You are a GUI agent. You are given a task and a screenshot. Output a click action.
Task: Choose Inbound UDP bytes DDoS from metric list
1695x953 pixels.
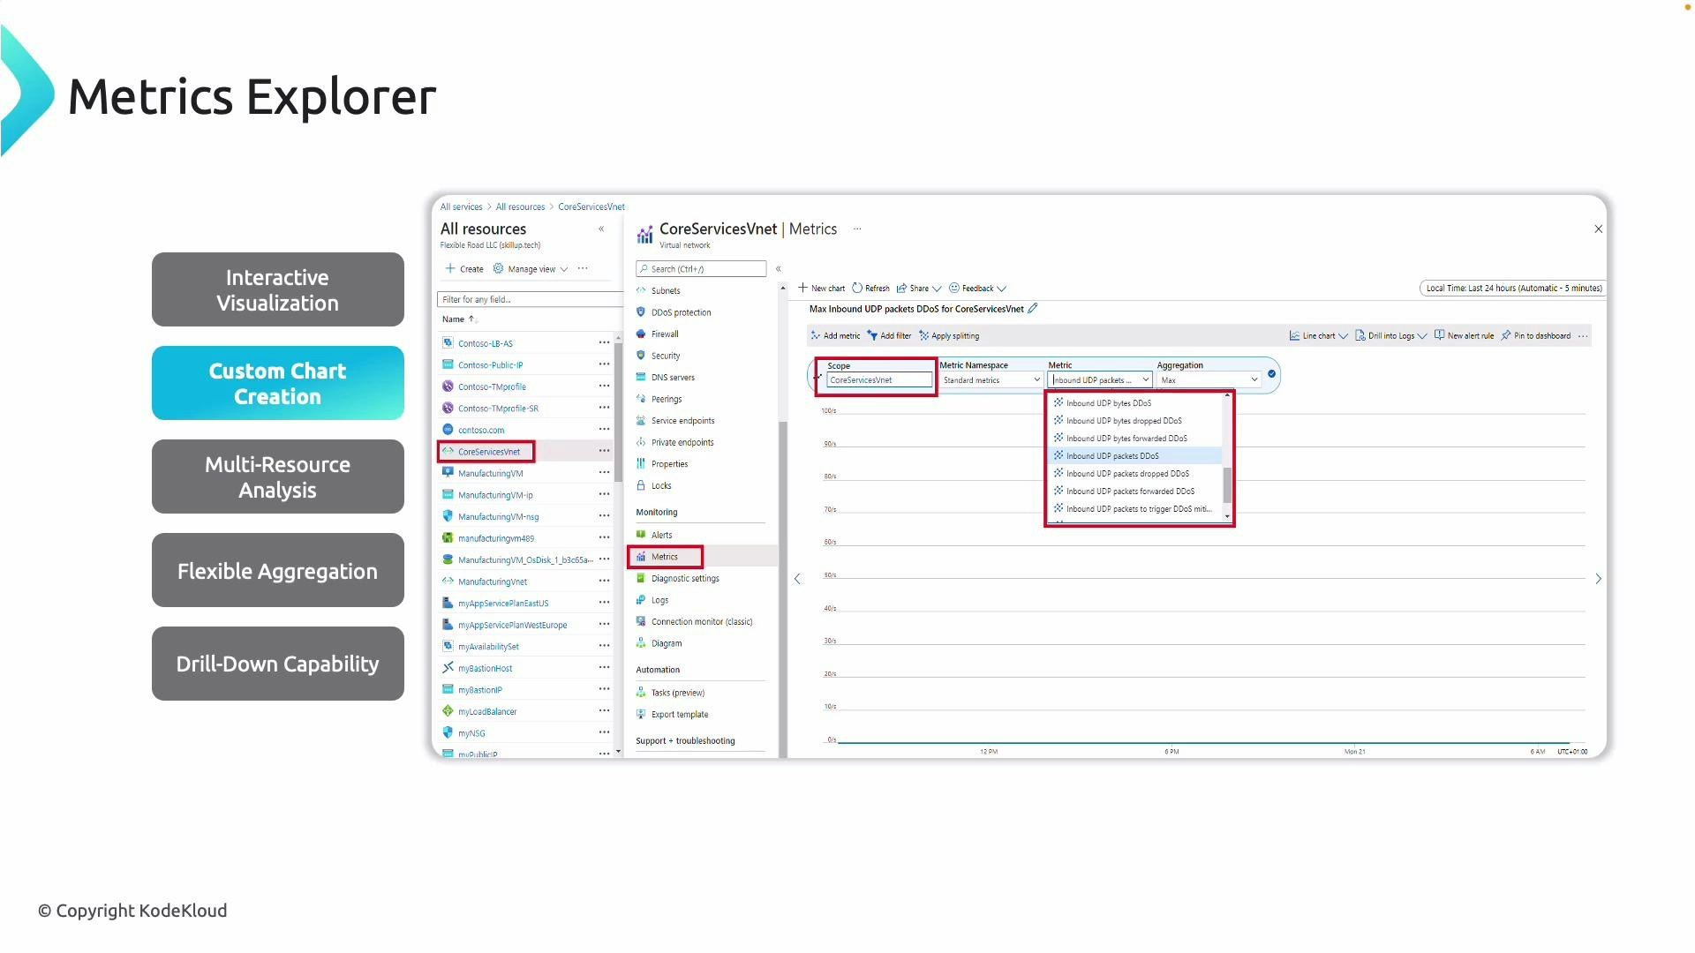click(x=1109, y=402)
